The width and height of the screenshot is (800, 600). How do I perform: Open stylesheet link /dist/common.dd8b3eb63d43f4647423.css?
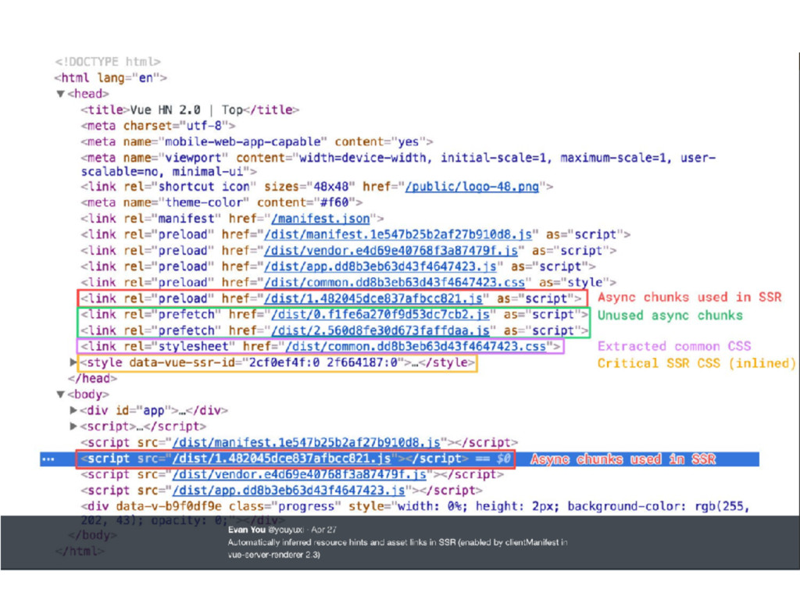coord(416,346)
